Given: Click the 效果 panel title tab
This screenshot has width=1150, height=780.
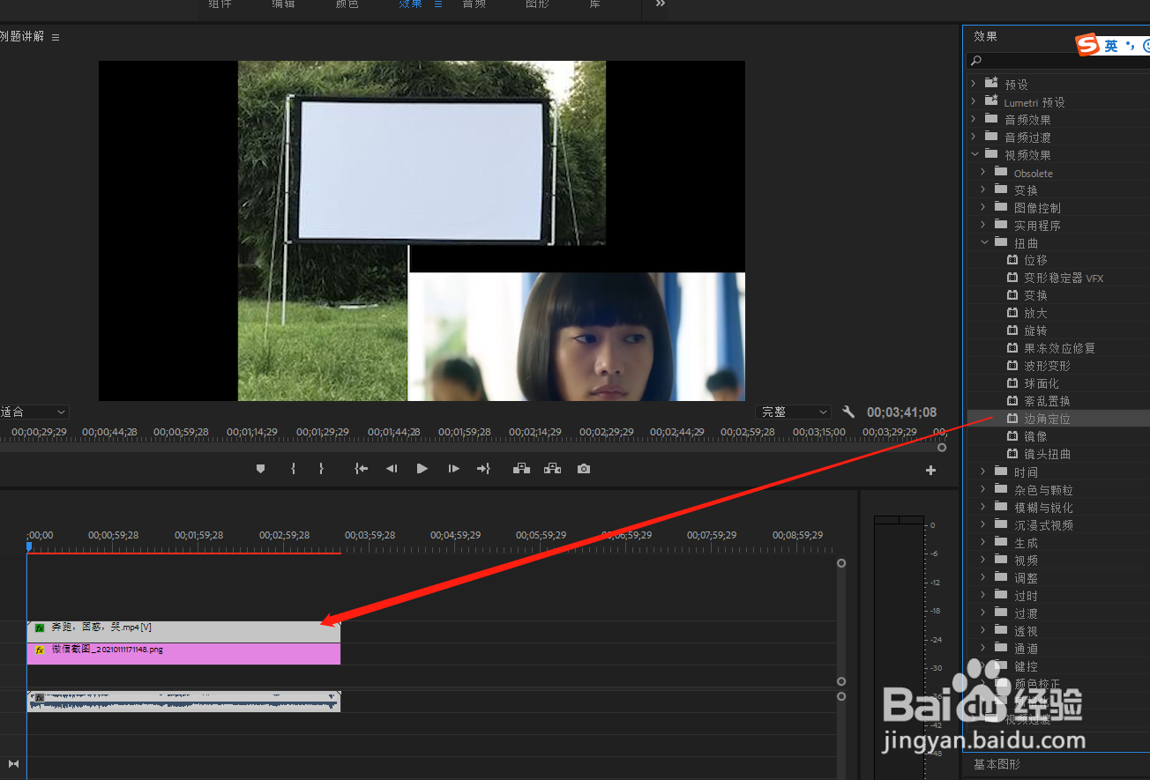Looking at the screenshot, I should (986, 36).
